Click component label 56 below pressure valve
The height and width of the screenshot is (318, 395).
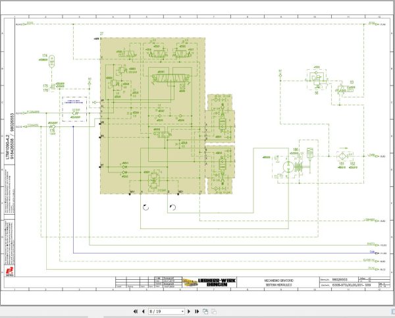[317, 93]
